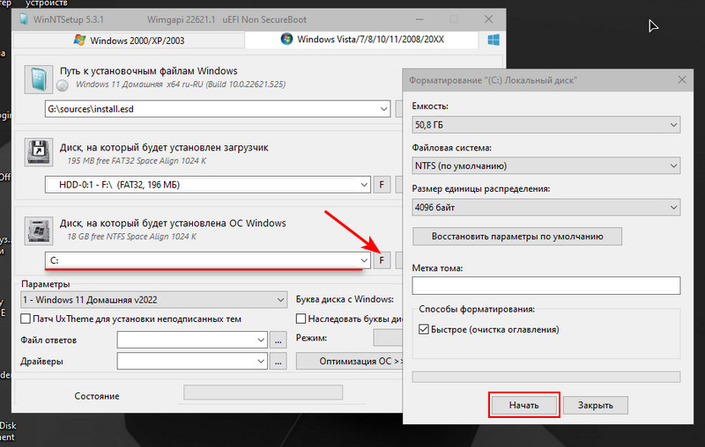Uncheck Быстрое (очистка оглавления) checkbox
This screenshot has width=705, height=447.
424,329
